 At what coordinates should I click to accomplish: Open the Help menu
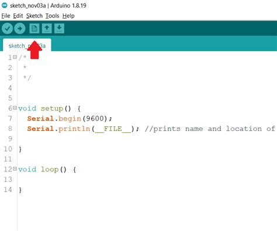[x=68, y=16]
